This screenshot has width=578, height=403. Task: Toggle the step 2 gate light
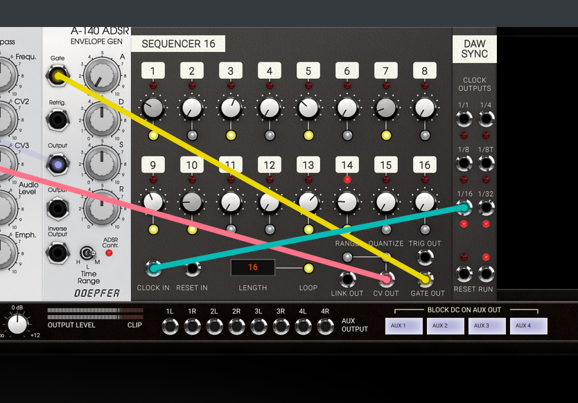[192, 136]
